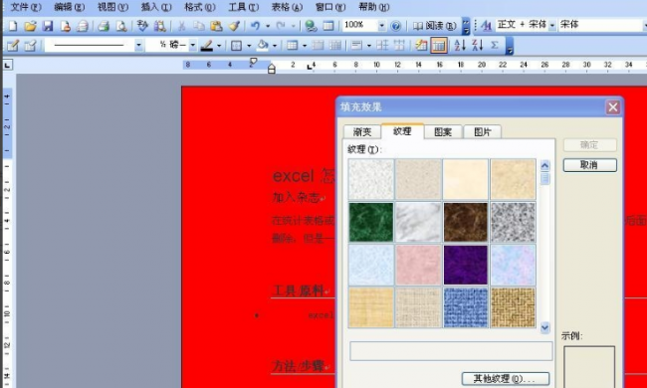This screenshot has width=647, height=388.
Task: Activate the Format Painter brush
Action: [x=234, y=26]
